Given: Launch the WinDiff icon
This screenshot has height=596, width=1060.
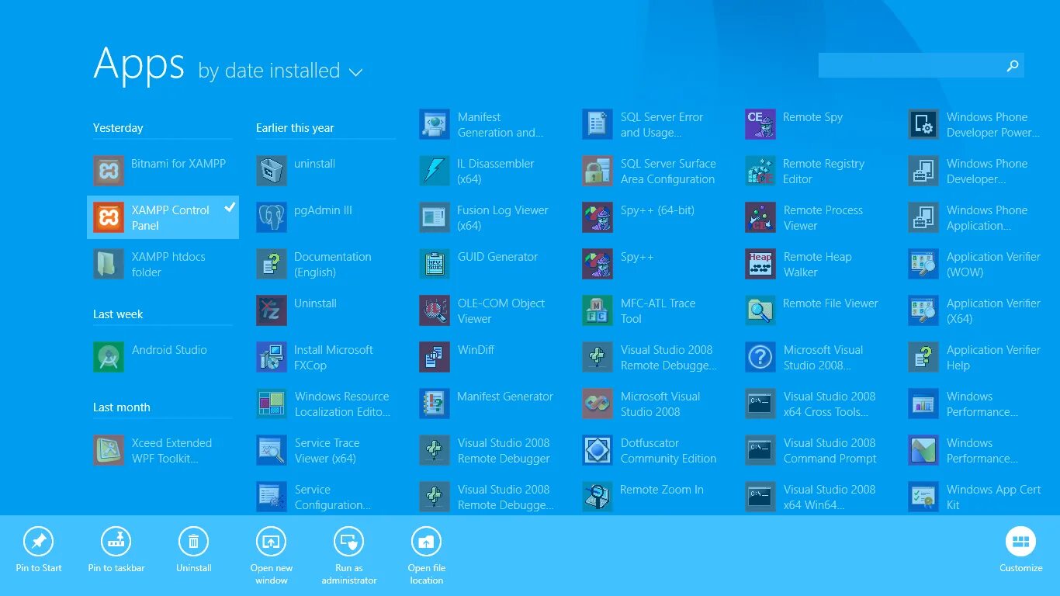Looking at the screenshot, I should coord(435,357).
